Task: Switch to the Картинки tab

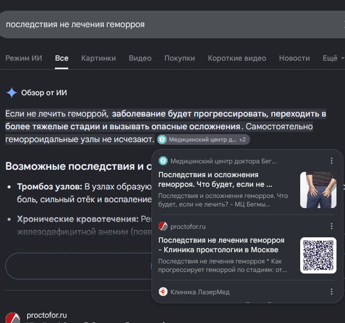Action: tap(98, 58)
